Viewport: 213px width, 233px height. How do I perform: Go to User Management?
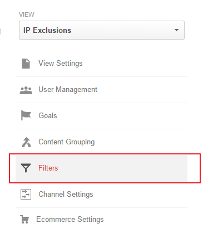68,90
